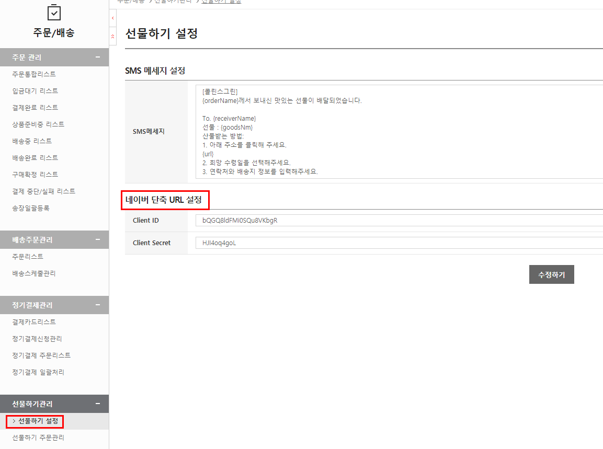The image size is (603, 449).
Task: Open 입금대기 리스트 menu item
Action: click(x=35, y=91)
